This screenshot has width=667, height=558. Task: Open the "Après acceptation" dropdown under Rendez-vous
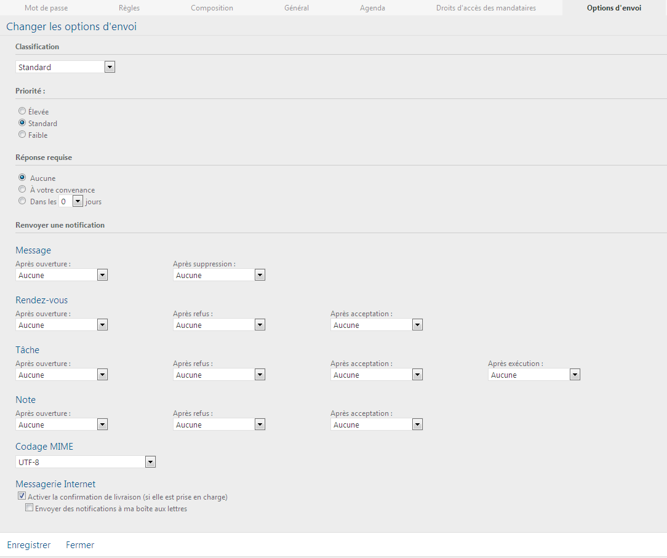pos(418,324)
